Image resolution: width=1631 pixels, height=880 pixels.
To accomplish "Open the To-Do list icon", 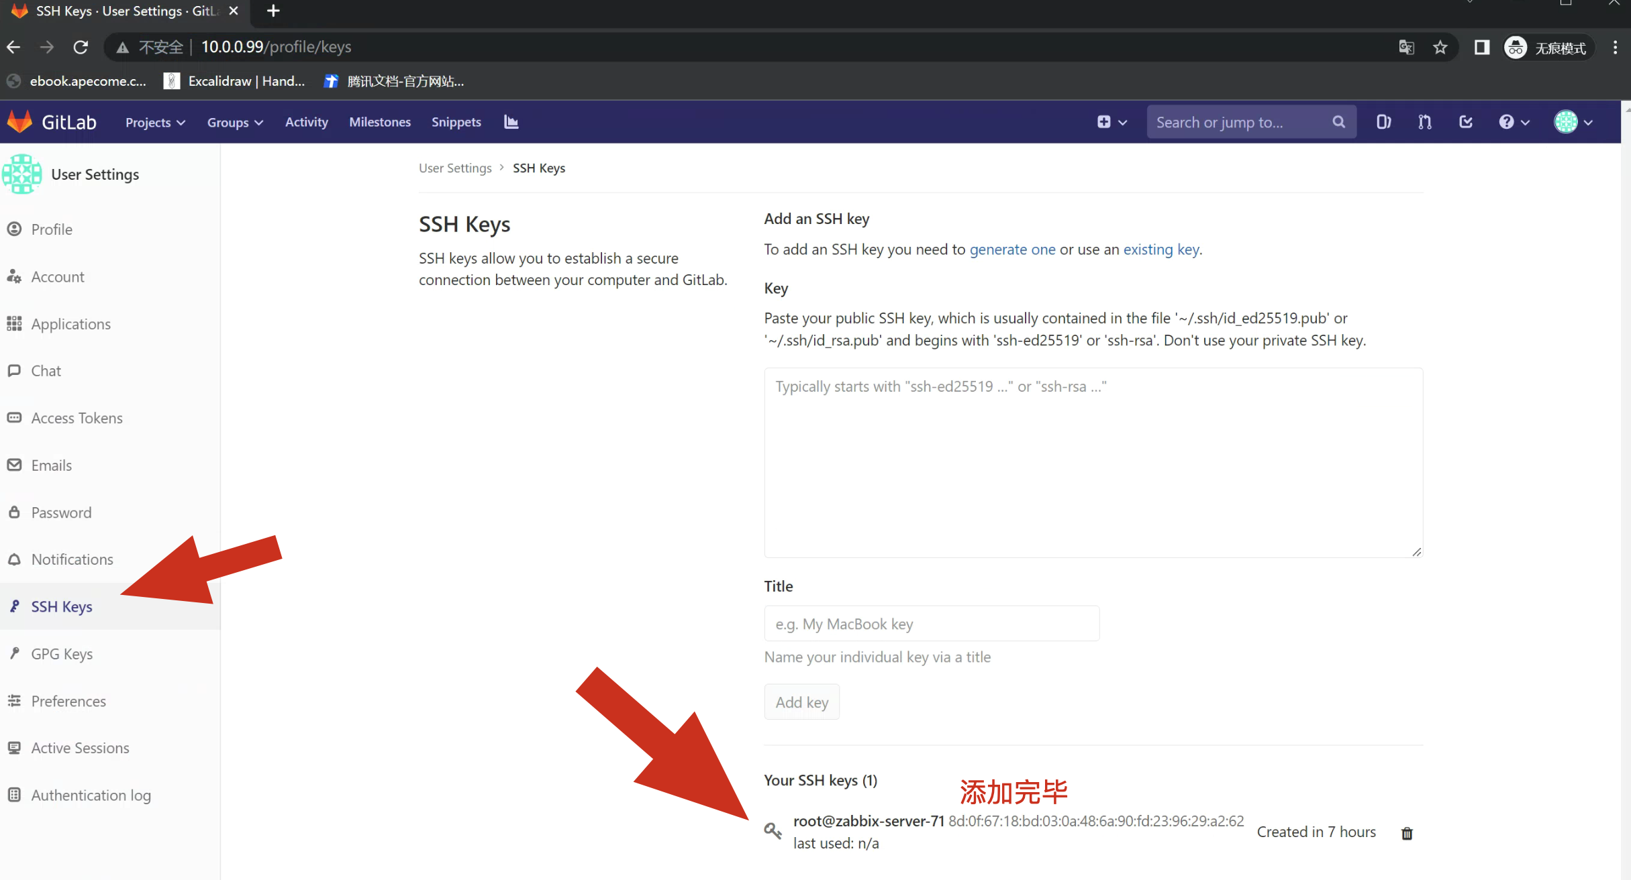I will pos(1466,122).
